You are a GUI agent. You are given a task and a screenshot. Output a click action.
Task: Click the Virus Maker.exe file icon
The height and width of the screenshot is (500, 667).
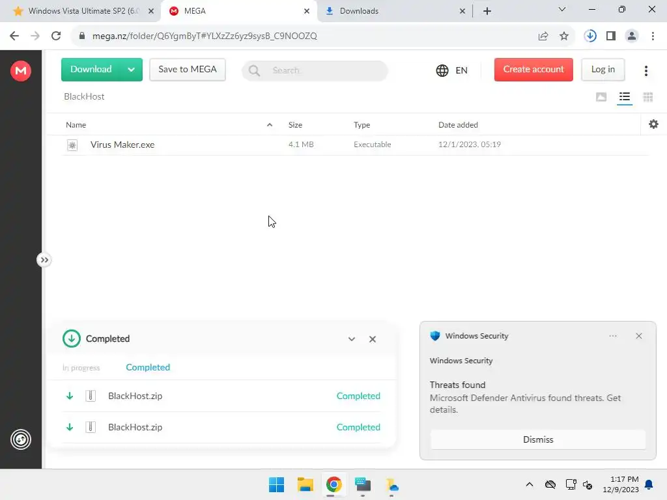pyautogui.click(x=72, y=145)
